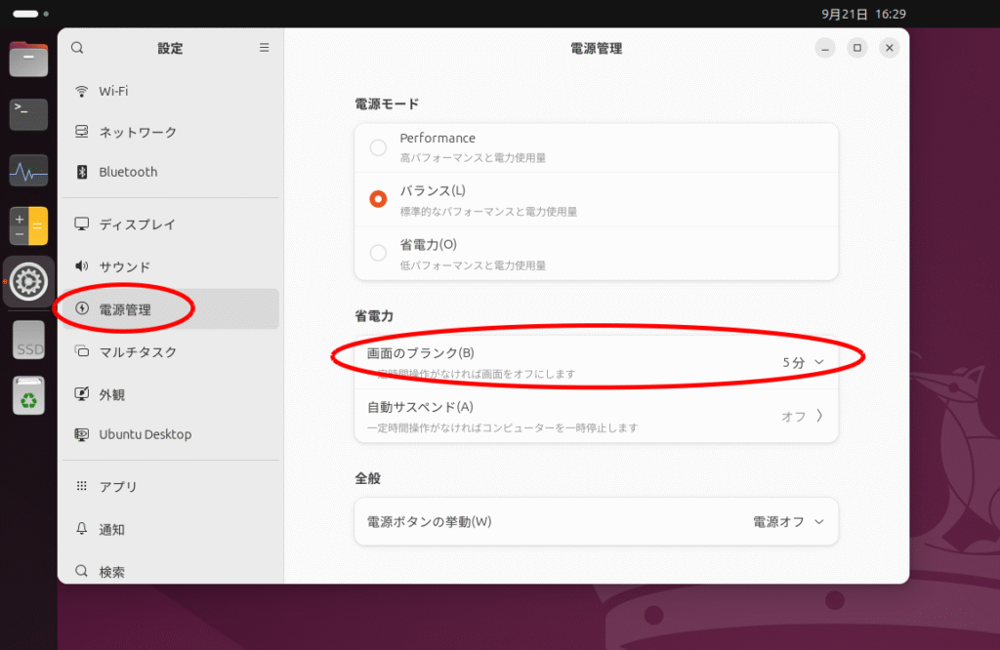Go to Bluetooth settings page
Image resolution: width=1000 pixels, height=650 pixels.
coord(171,172)
